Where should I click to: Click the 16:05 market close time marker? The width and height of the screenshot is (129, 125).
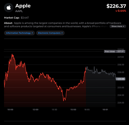click(87, 110)
